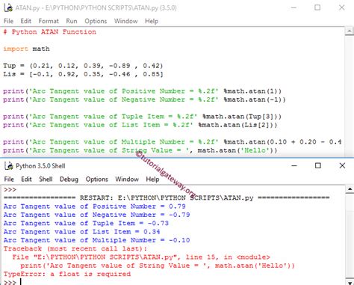The width and height of the screenshot is (354, 285).
Task: Close the ATAN.py editor window
Action: click(342, 7)
